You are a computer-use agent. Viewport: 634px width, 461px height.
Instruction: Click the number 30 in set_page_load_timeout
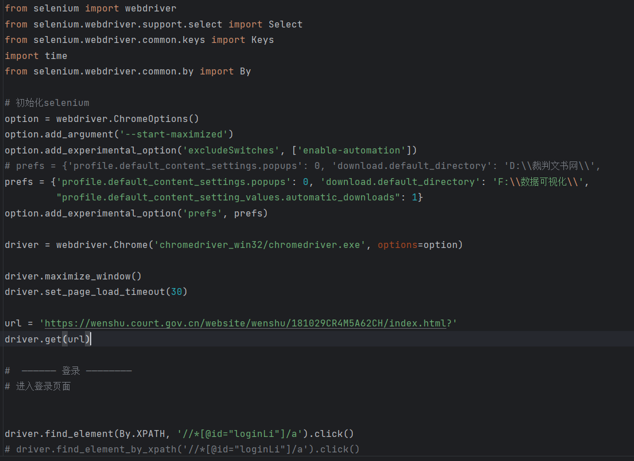177,291
